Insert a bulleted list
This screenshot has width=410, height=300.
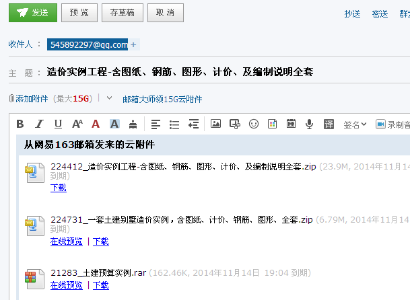(174, 124)
